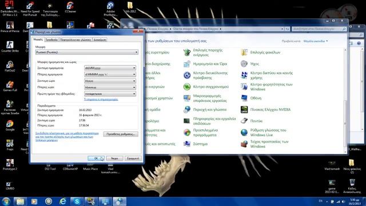Click the notation meaning link under dropdowns
Image resolution: width=366 pixels, height=206 pixels.
(x=101, y=99)
